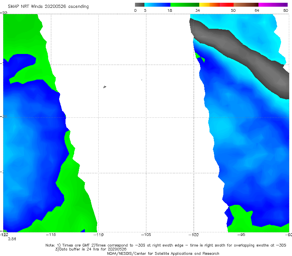Select the magenta-purple 64–80 color bar segment
292x256 pixels.
click(273, 5)
